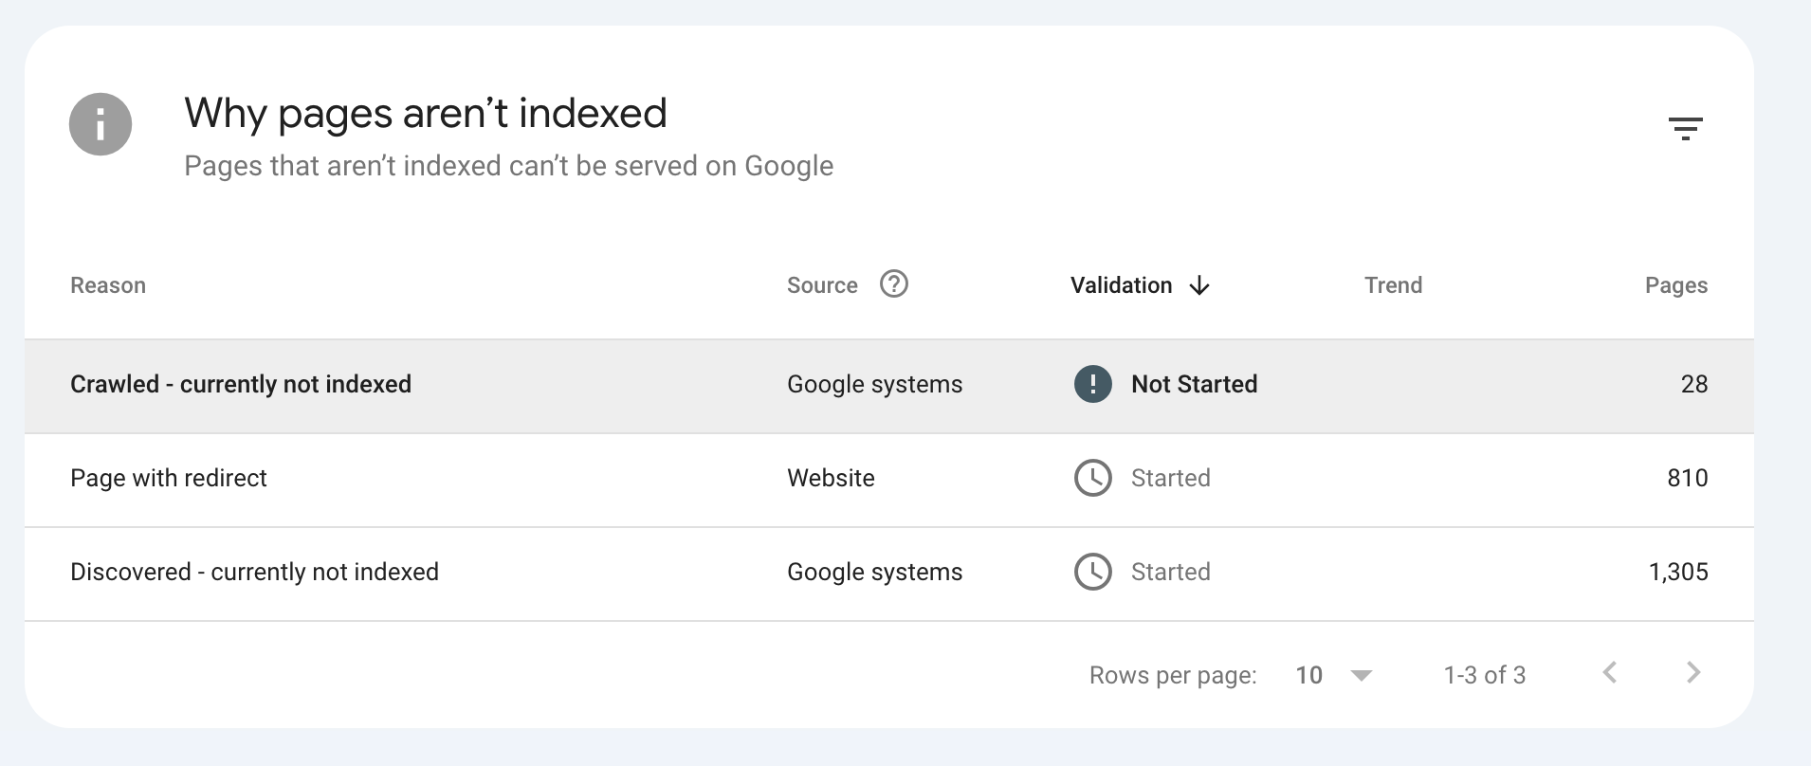Image resolution: width=1811 pixels, height=766 pixels.
Task: Open the Page with redirect reason
Action: click(169, 478)
